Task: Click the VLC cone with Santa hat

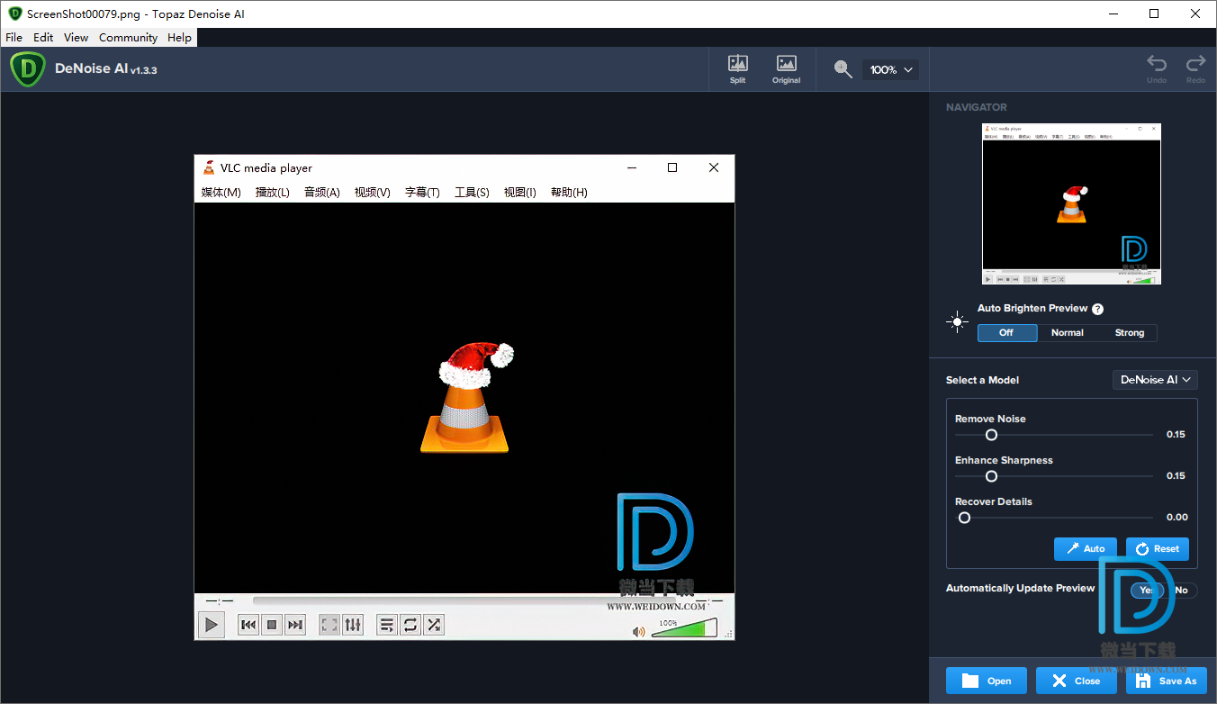Action: tap(468, 397)
